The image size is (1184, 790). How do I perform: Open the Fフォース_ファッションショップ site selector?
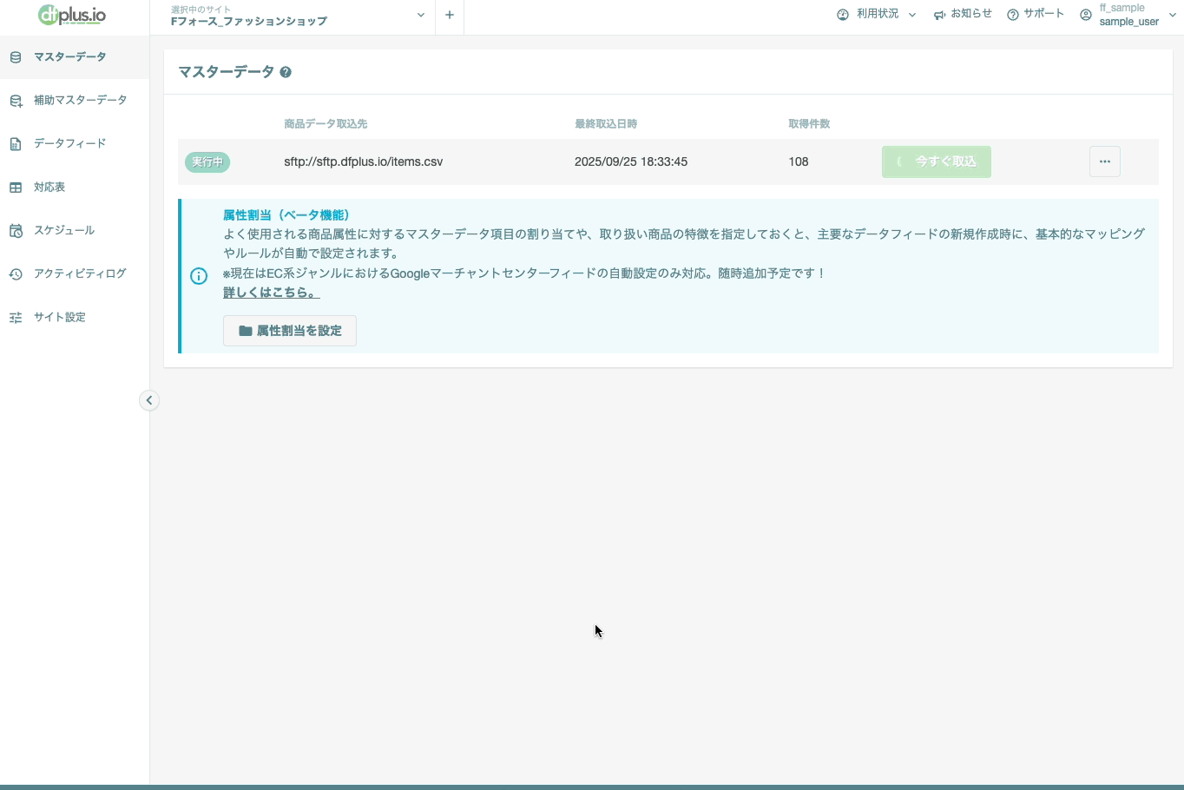293,16
